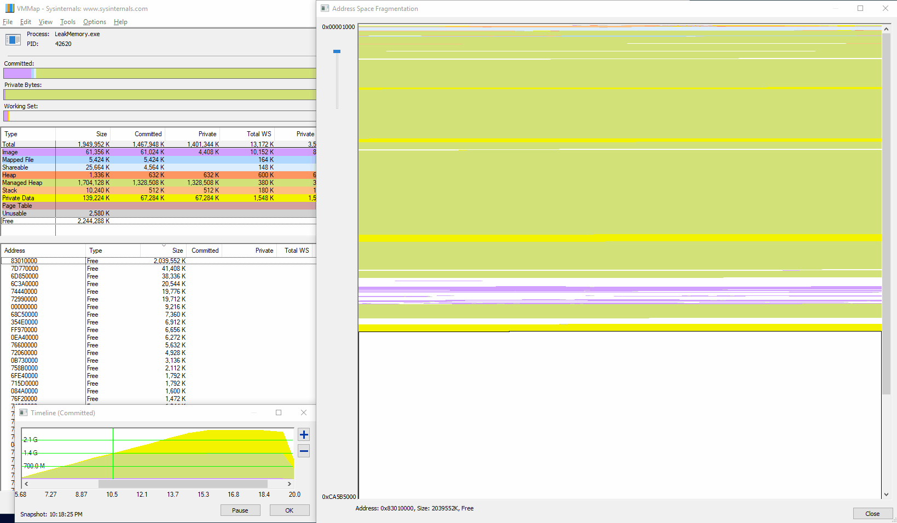This screenshot has width=897, height=523.
Task: Click the zoom in plus icon on Timeline
Action: pos(304,435)
